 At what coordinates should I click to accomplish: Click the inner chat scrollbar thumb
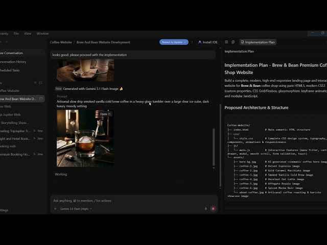point(214,147)
